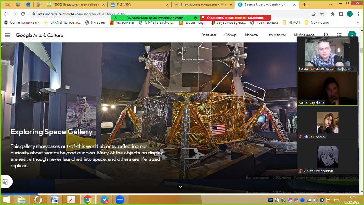Go back in browser history
The image size is (364, 205).
pyautogui.click(x=6, y=14)
